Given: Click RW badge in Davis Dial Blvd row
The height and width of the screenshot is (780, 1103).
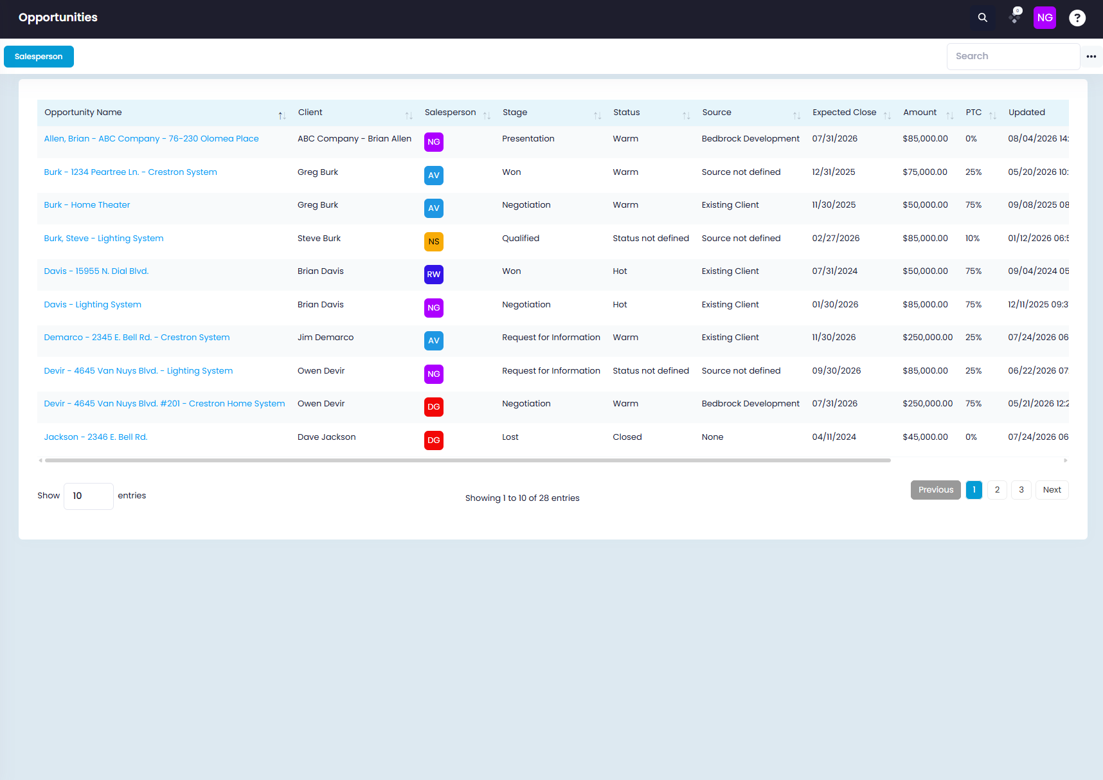Looking at the screenshot, I should tap(434, 275).
